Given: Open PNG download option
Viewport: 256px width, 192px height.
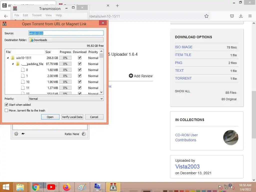Looking at the screenshot, I should tap(178, 63).
